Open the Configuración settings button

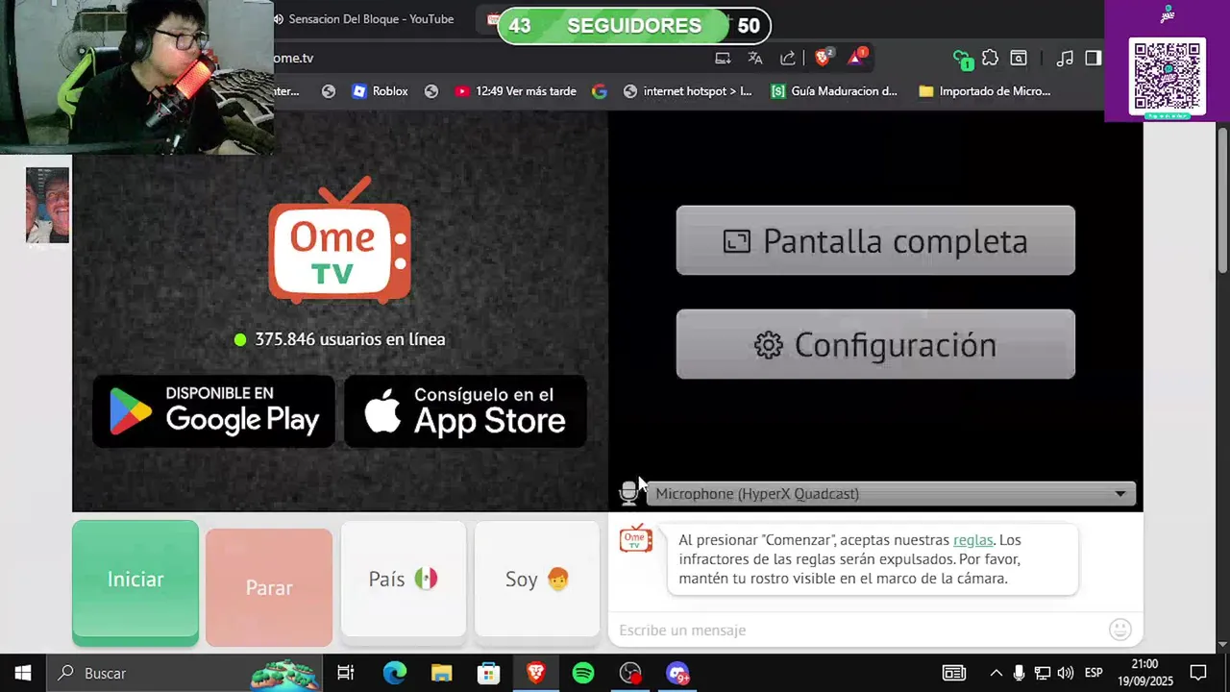click(875, 344)
